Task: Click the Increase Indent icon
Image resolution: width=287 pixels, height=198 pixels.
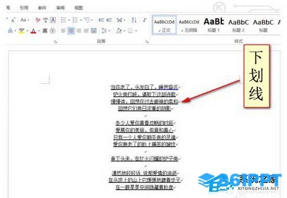Action: click(109, 20)
